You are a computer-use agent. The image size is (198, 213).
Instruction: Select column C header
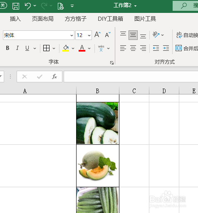pos(134,91)
